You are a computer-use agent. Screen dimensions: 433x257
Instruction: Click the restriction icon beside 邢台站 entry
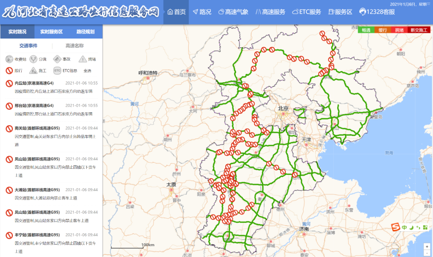point(9,106)
